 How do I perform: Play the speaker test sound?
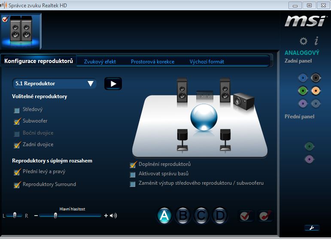[x=113, y=84]
